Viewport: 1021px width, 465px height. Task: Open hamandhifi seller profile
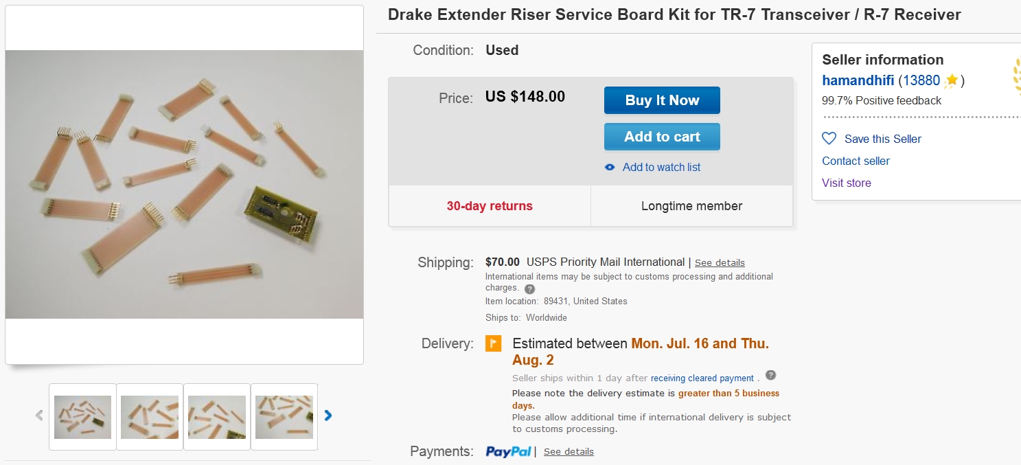click(x=858, y=80)
